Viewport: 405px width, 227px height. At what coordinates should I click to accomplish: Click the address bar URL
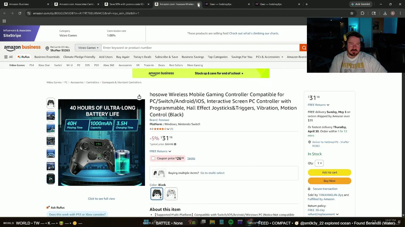86,13
